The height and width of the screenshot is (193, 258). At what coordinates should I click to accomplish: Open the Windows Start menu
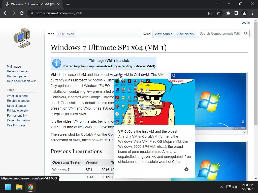[x=8, y=187]
